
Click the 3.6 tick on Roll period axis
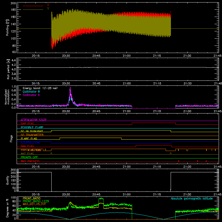tap(14, 78)
